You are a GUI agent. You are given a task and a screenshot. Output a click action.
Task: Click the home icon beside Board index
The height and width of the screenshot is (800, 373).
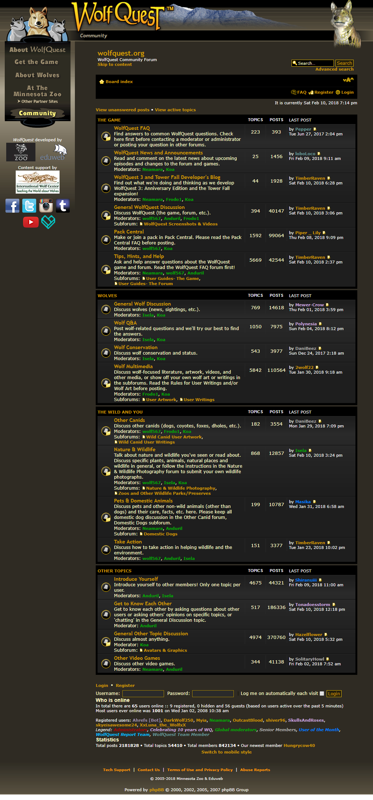pos(102,82)
